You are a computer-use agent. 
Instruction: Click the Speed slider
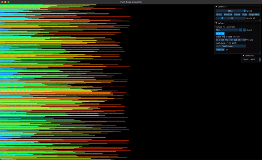[231, 11]
